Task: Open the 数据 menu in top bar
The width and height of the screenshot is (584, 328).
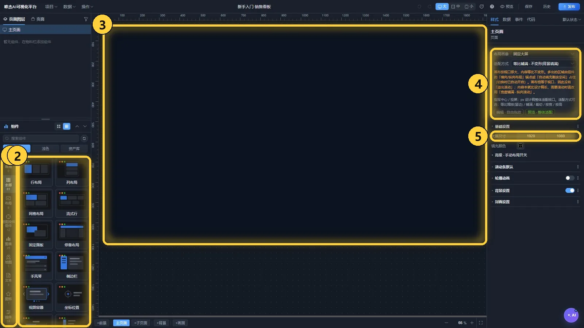Action: [x=69, y=7]
